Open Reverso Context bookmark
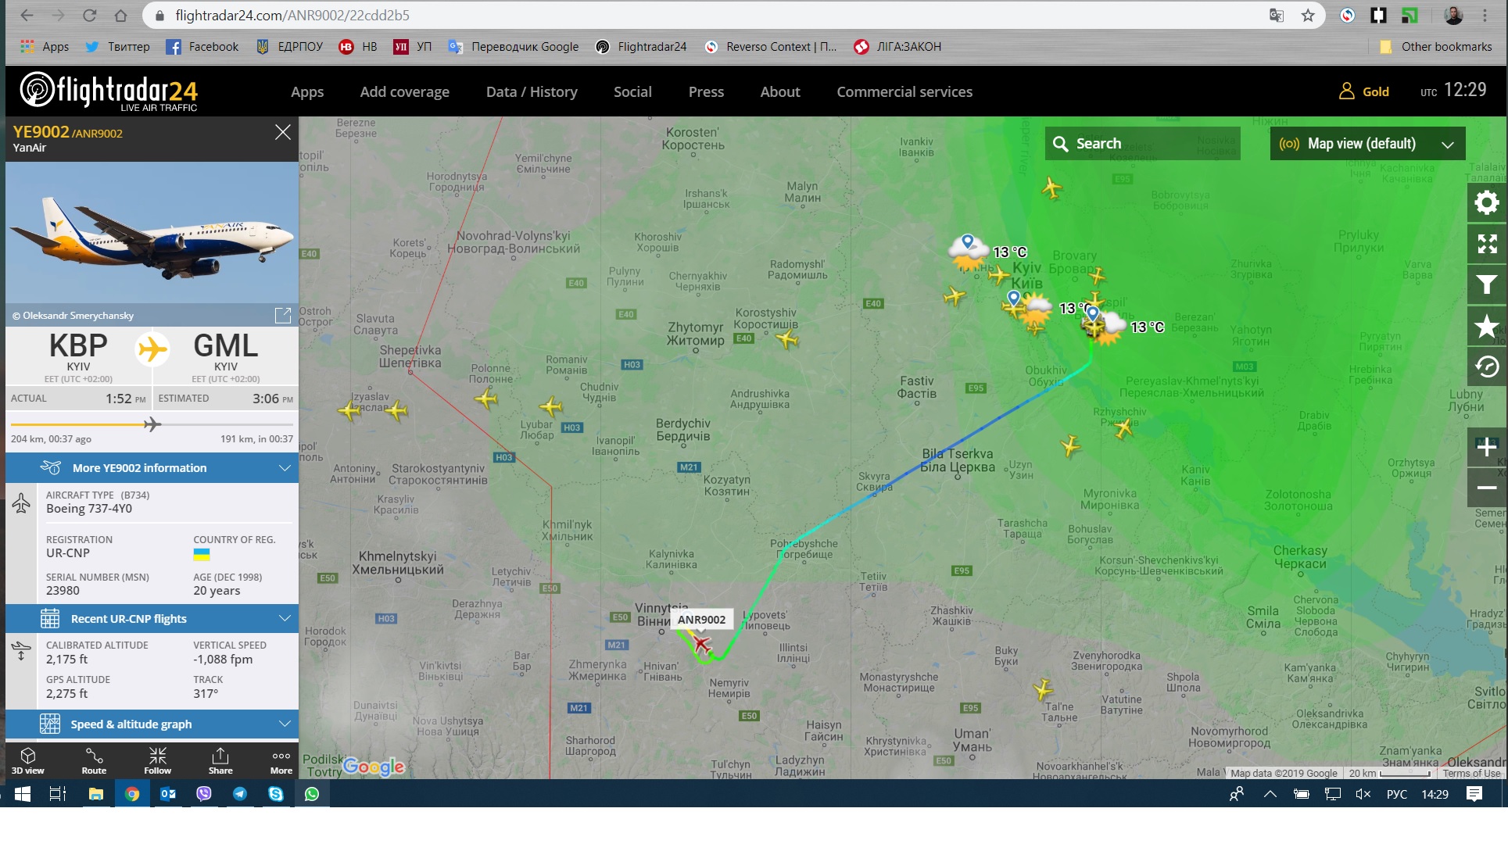Screen dimensions: 1508x844 [770, 47]
